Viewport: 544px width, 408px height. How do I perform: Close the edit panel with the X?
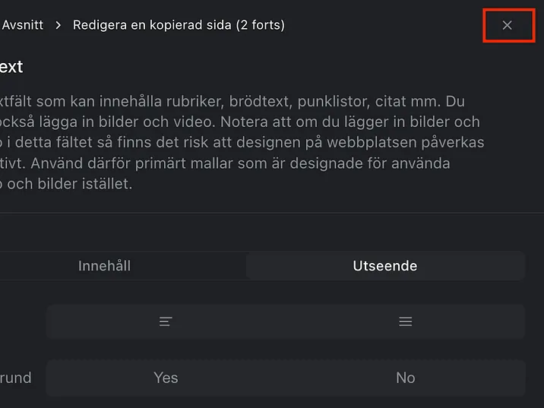click(507, 25)
